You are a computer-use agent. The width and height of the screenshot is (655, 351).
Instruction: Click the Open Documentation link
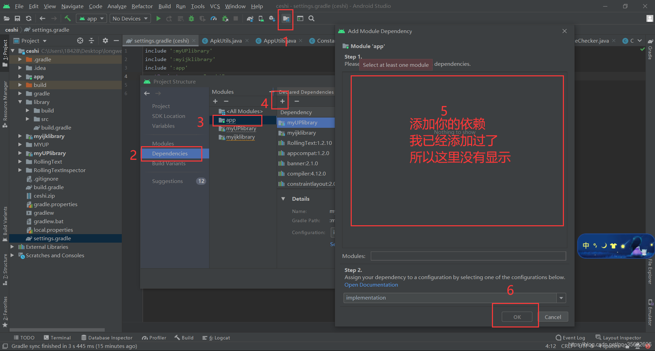pyautogui.click(x=371, y=285)
